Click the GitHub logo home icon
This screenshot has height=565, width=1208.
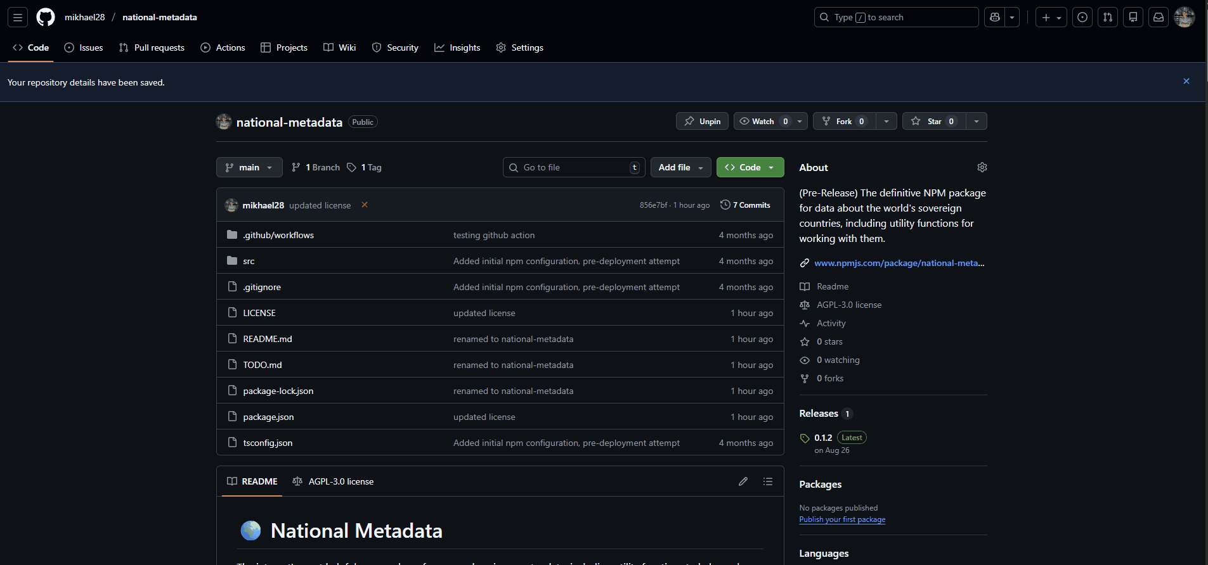[x=46, y=18]
